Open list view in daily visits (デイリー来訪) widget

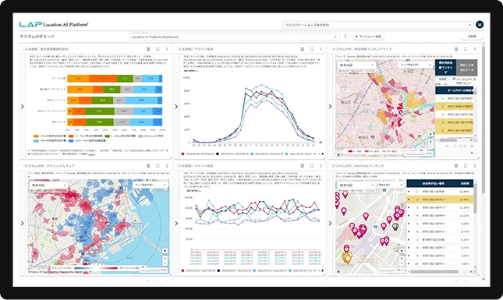pos(302,166)
